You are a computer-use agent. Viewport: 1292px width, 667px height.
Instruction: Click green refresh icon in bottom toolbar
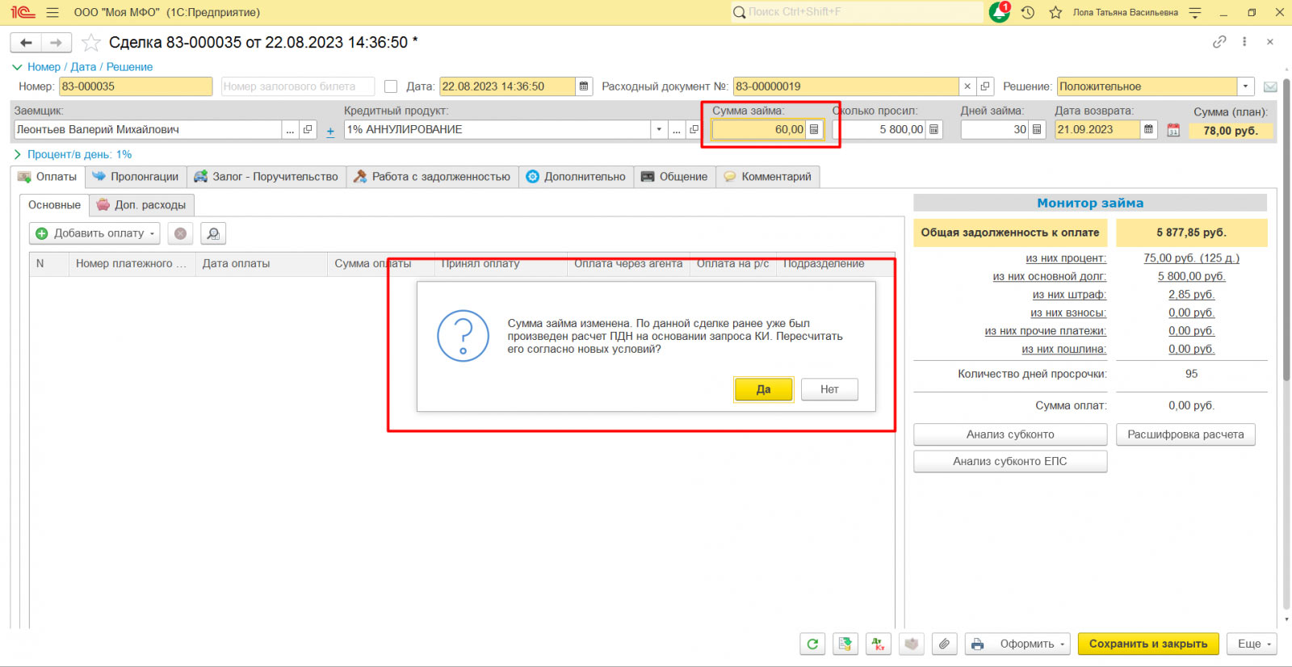[812, 644]
